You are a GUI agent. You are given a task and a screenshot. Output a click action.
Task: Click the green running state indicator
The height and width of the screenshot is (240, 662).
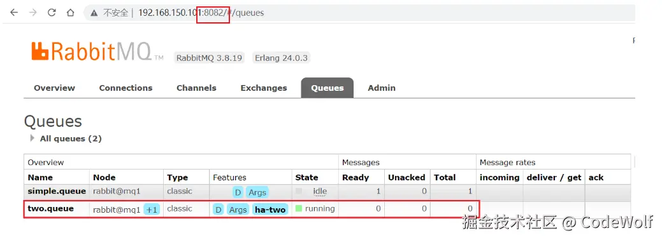[x=298, y=208]
